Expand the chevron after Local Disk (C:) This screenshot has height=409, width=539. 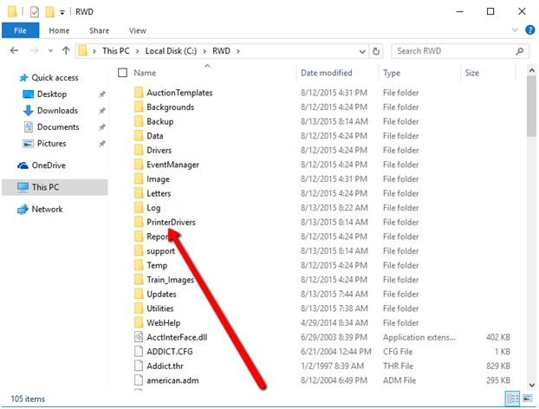point(205,51)
